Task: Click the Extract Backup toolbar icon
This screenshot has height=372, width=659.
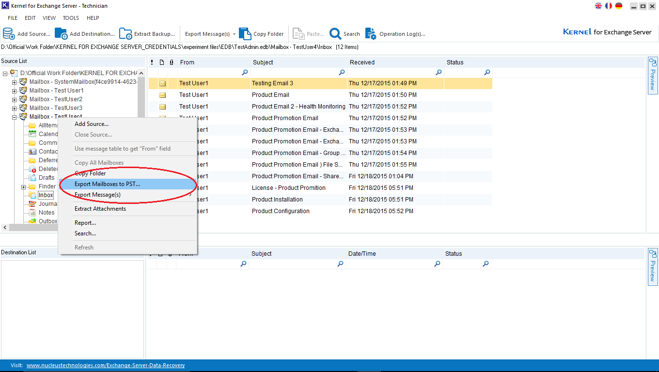Action: pos(126,33)
